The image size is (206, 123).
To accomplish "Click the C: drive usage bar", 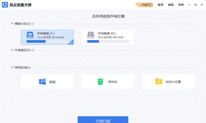I will click(47, 41).
